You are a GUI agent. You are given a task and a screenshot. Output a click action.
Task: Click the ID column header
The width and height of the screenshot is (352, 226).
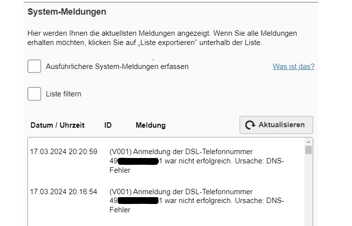pyautogui.click(x=108, y=125)
